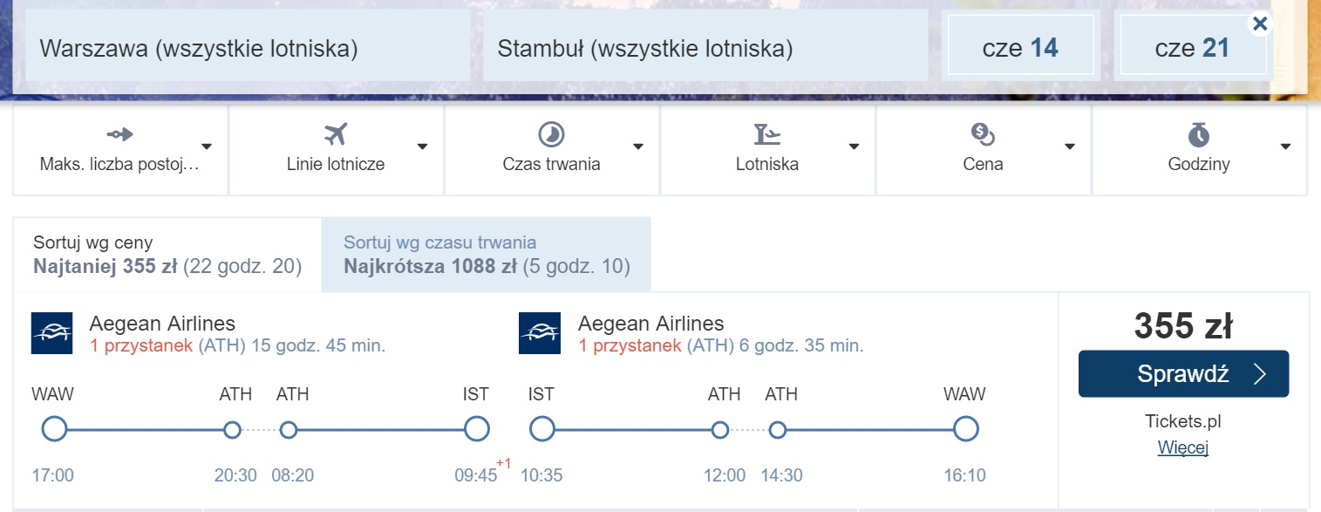Edit the Stambuł destination field

tap(705, 48)
